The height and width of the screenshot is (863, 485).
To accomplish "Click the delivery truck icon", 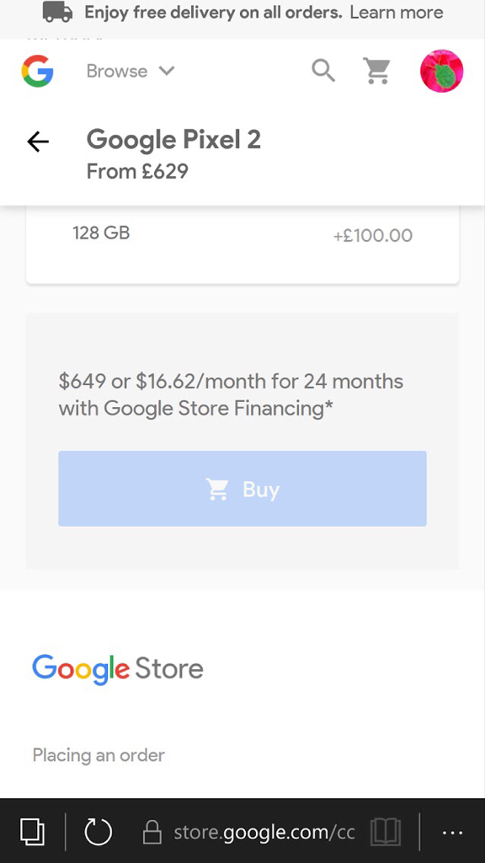I will [x=58, y=12].
